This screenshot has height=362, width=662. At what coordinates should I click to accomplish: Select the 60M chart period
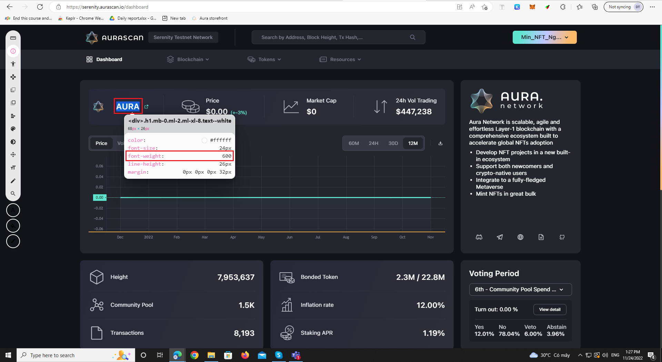tap(354, 143)
